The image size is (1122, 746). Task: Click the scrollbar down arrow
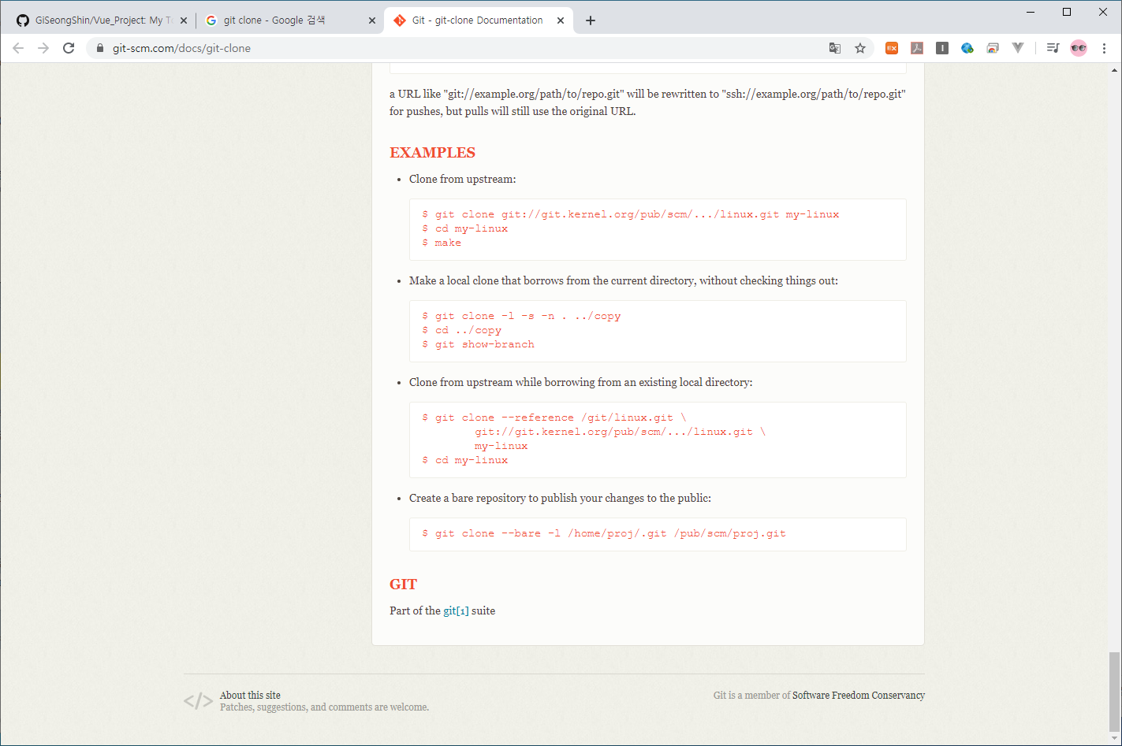click(1114, 739)
